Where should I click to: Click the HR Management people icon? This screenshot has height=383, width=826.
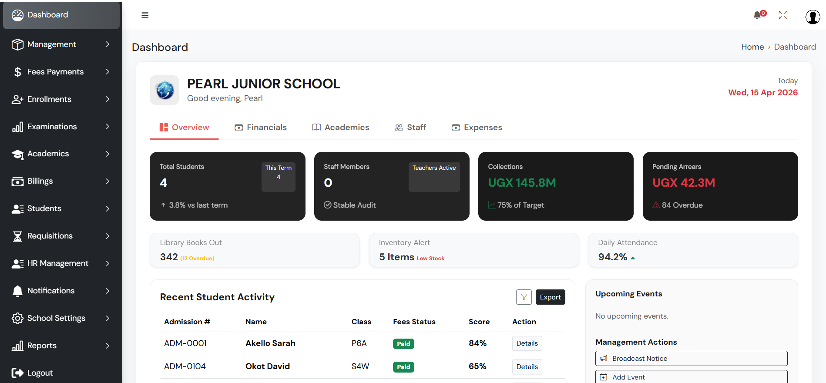coord(17,264)
